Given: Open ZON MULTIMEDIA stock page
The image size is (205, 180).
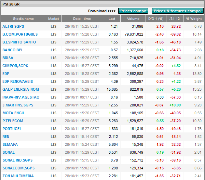Looking at the screenshot, I should 18,176.
